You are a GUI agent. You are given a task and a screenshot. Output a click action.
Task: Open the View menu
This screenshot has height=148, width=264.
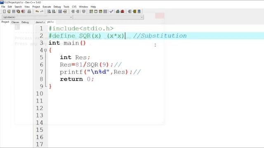[27, 7]
